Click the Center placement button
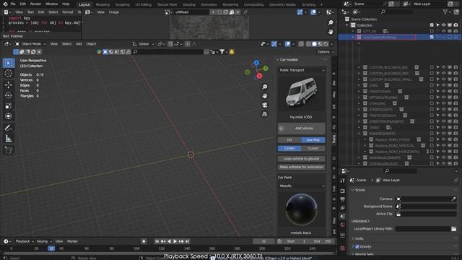The height and width of the screenshot is (260, 462). (x=289, y=149)
